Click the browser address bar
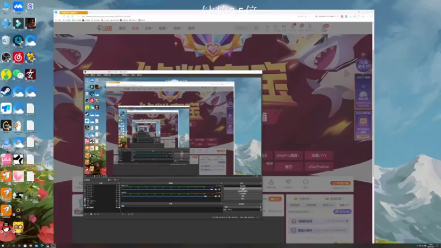This screenshot has height=248, width=441. pos(186,17)
